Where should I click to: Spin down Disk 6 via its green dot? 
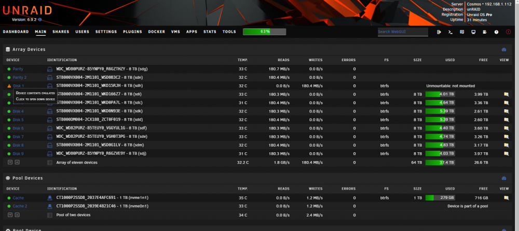tap(9, 128)
